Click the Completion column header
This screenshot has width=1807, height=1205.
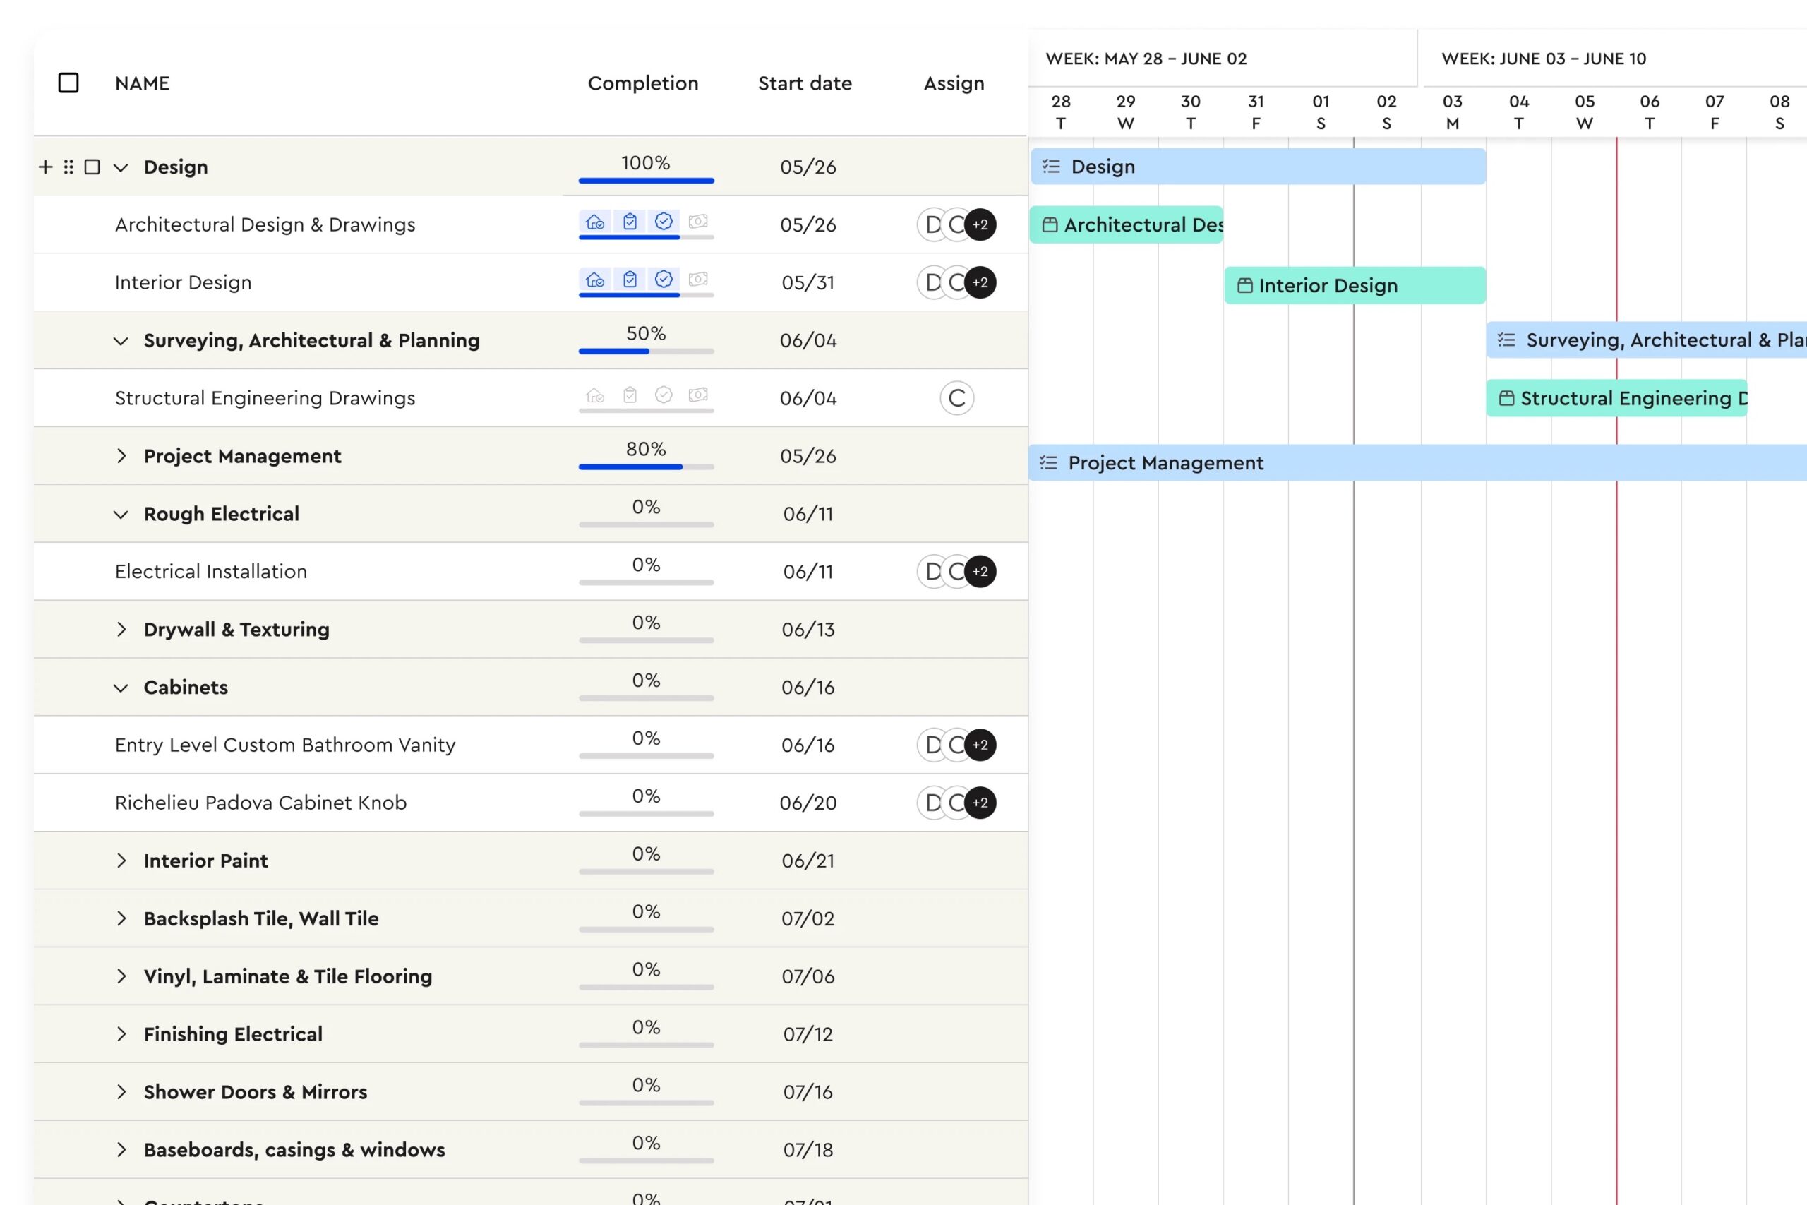[x=642, y=83]
